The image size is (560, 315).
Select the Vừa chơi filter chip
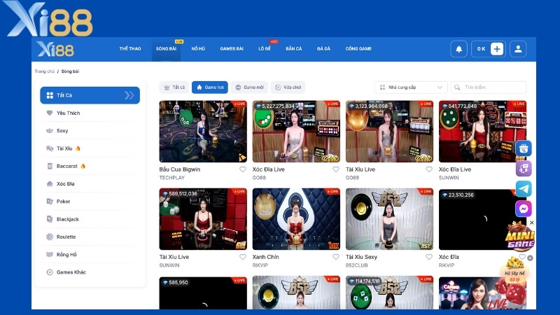[x=288, y=87]
